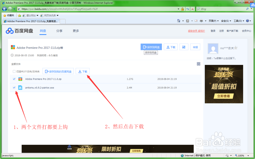
Task: Click the Internet zone globe in status bar
Action: pos(182,156)
